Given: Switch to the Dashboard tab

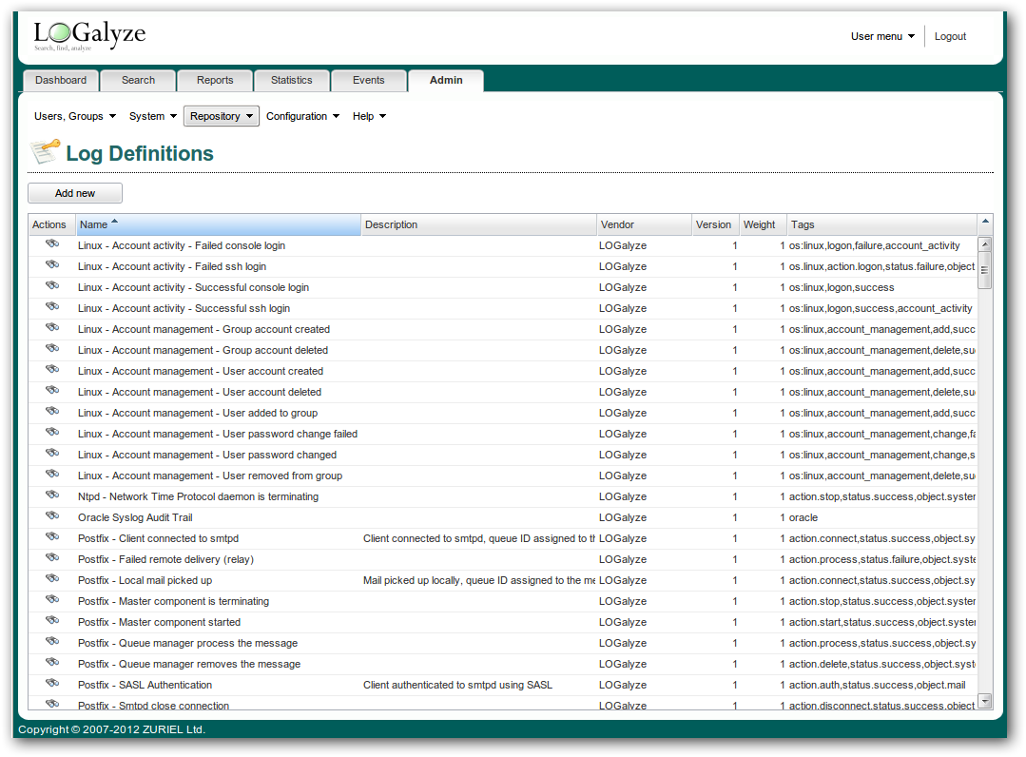Looking at the screenshot, I should coord(61,81).
